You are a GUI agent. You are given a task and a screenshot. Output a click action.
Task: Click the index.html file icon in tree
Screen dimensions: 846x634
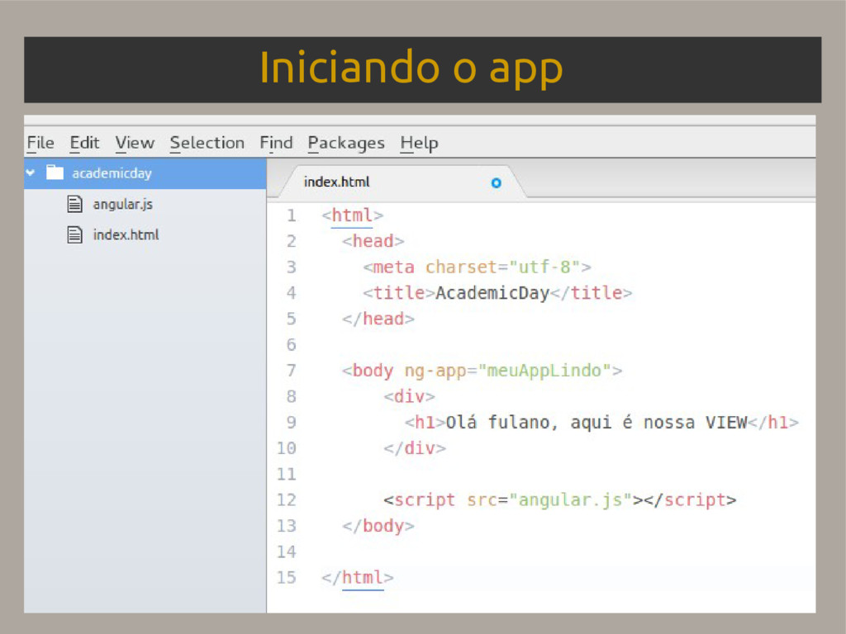[x=74, y=235]
